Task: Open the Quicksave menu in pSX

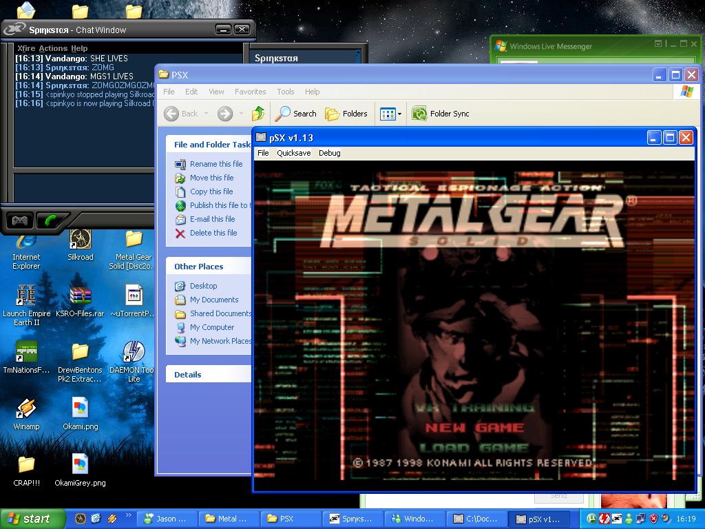Action: click(293, 153)
